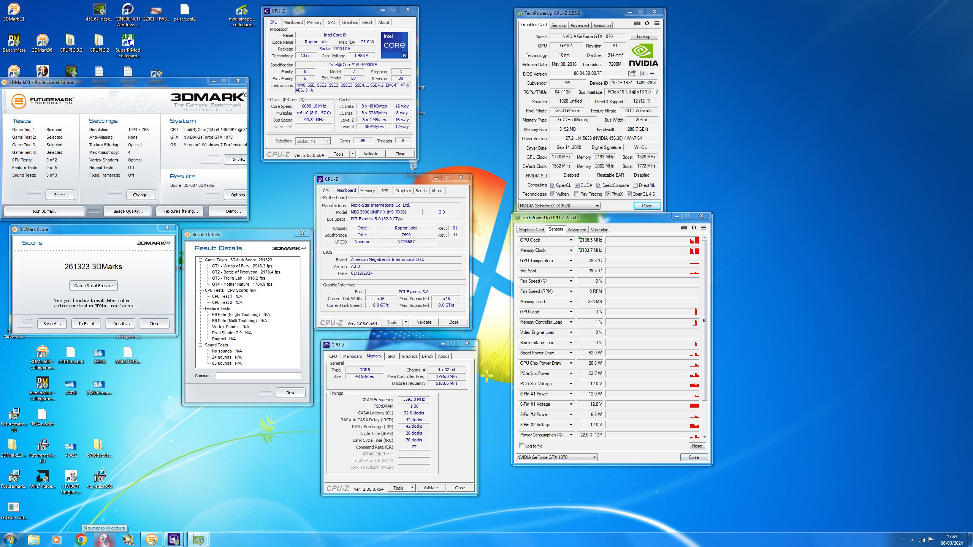This screenshot has width=973, height=547.
Task: Open the Socket #1 selection dropdown in CPU-Z
Action: tap(313, 141)
